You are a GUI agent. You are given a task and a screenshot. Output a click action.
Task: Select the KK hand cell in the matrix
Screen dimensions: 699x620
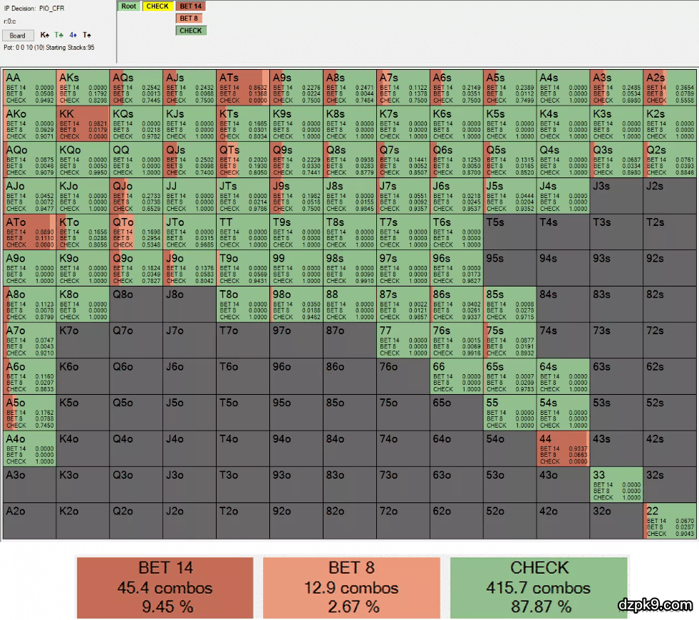(83, 123)
